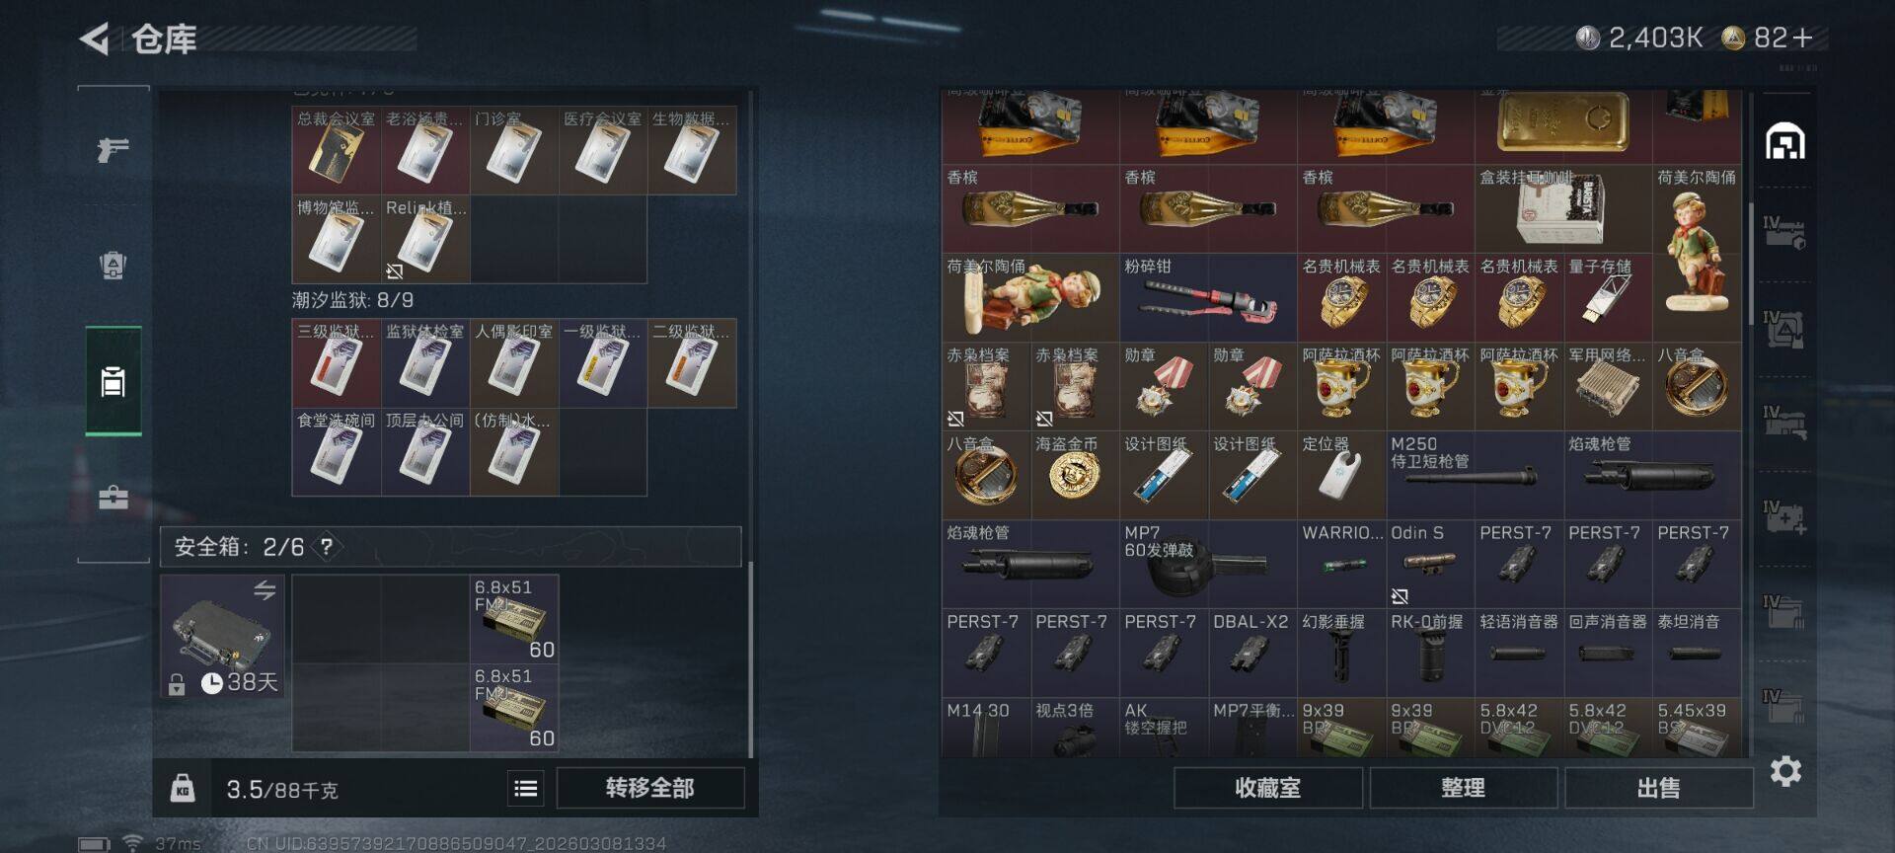Select the 粉碎钳 item
This screenshot has width=1895, height=853.
pos(1208,297)
